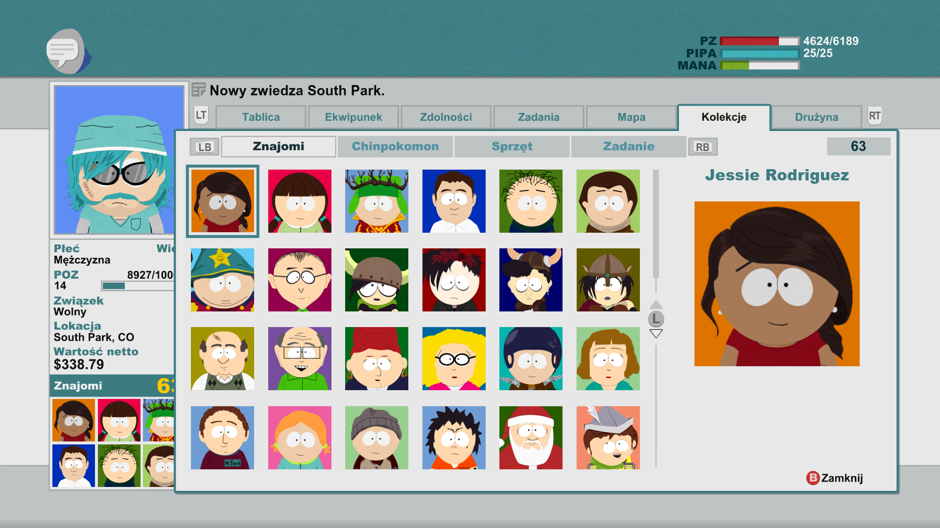Screen dimensions: 940x528
Task: Click the L stick indicator icon
Action: point(656,319)
